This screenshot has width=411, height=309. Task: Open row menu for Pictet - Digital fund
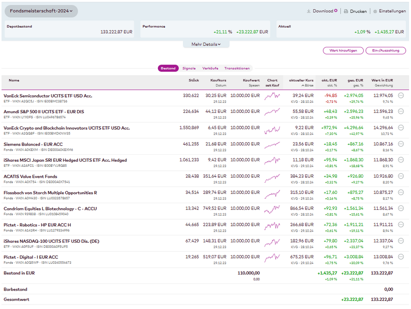[401, 257]
